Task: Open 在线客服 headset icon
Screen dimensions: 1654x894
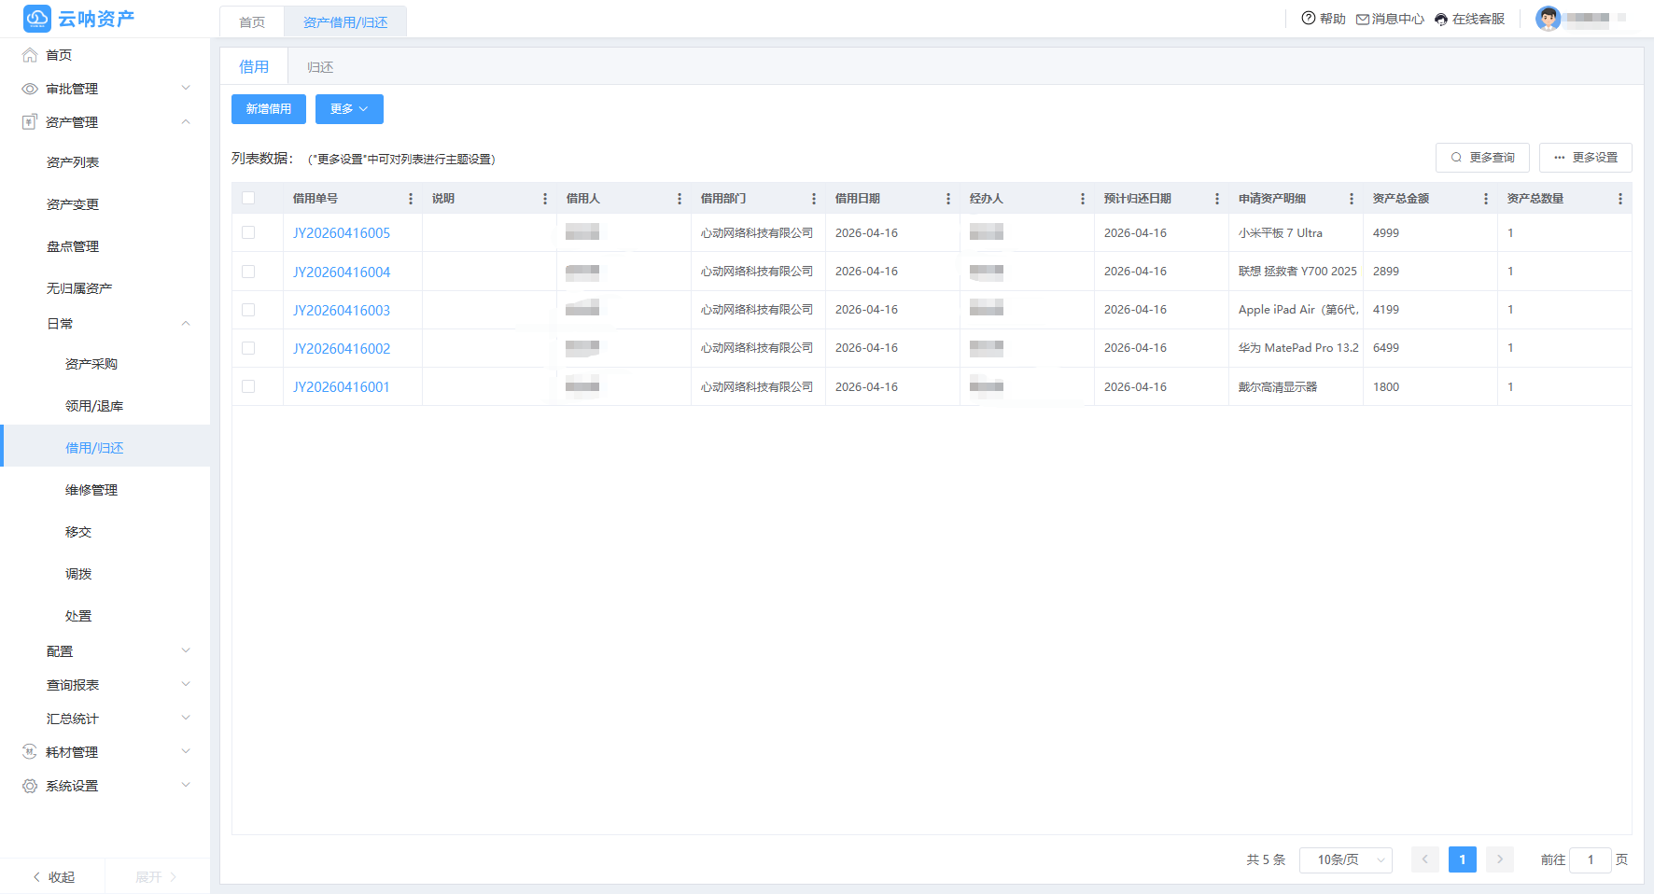Action: tap(1441, 19)
